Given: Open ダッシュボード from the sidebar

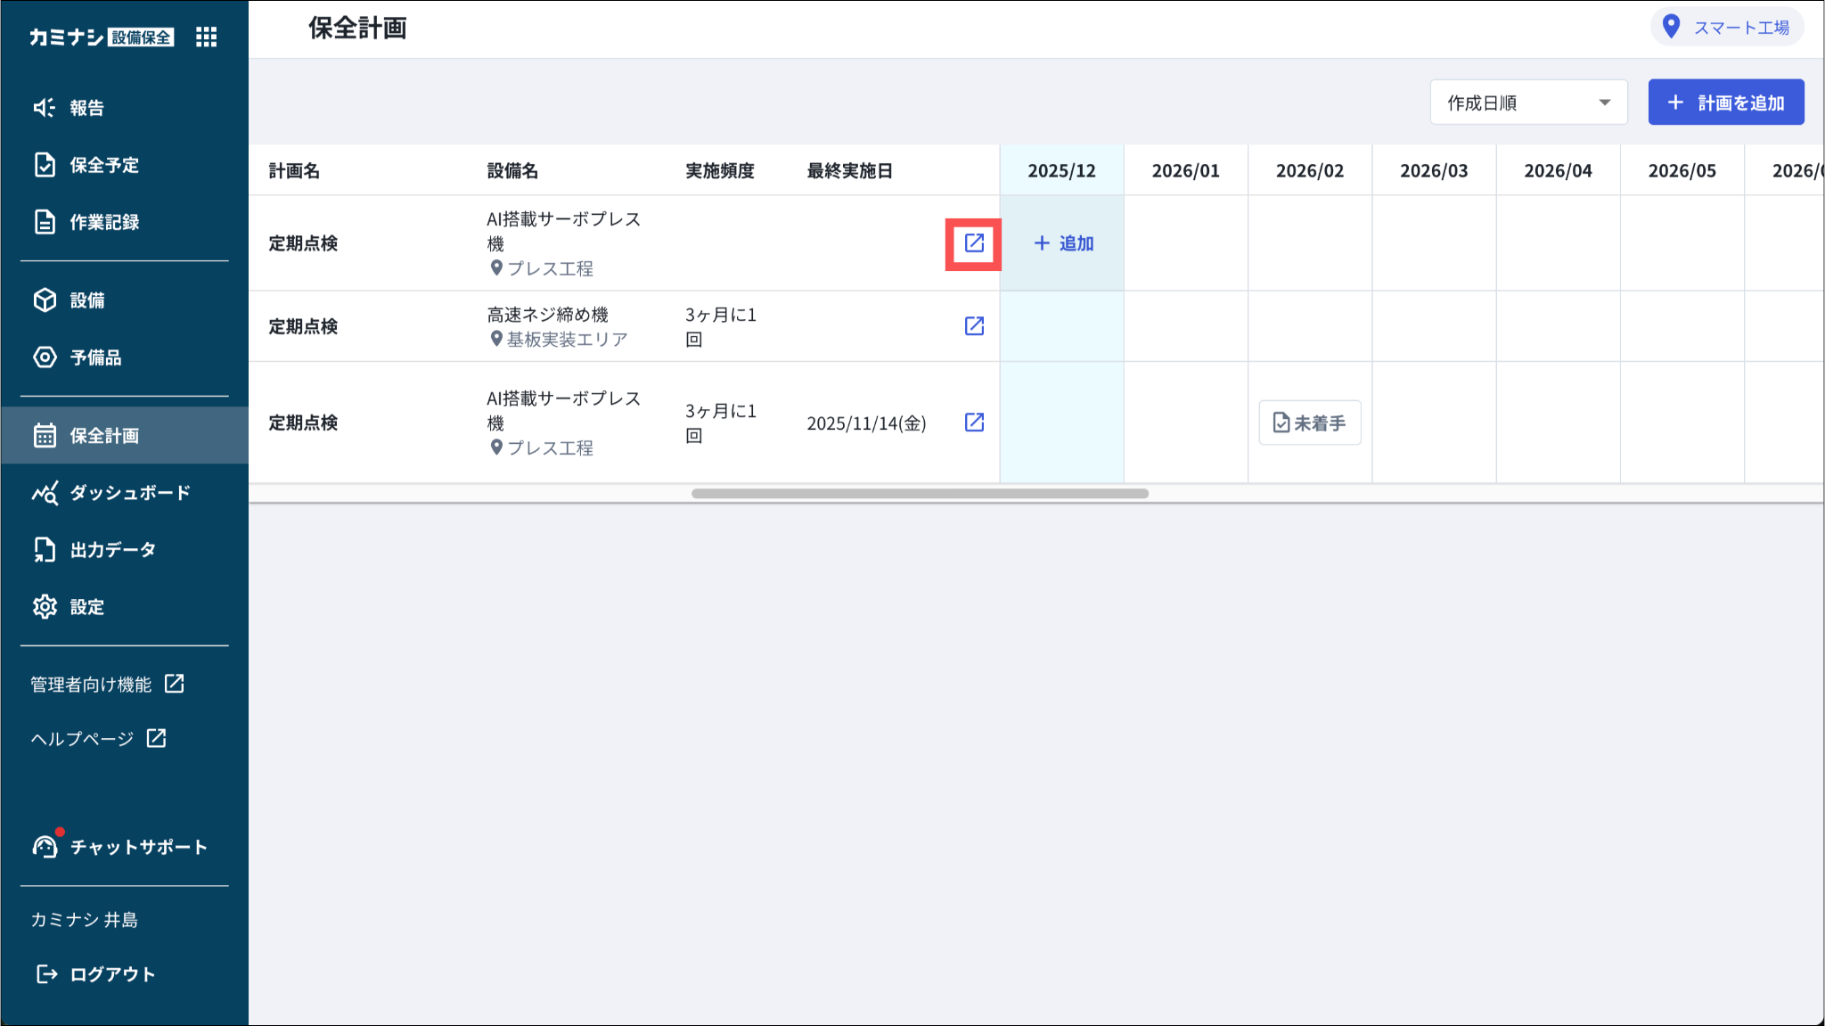Looking at the screenshot, I should click(112, 493).
